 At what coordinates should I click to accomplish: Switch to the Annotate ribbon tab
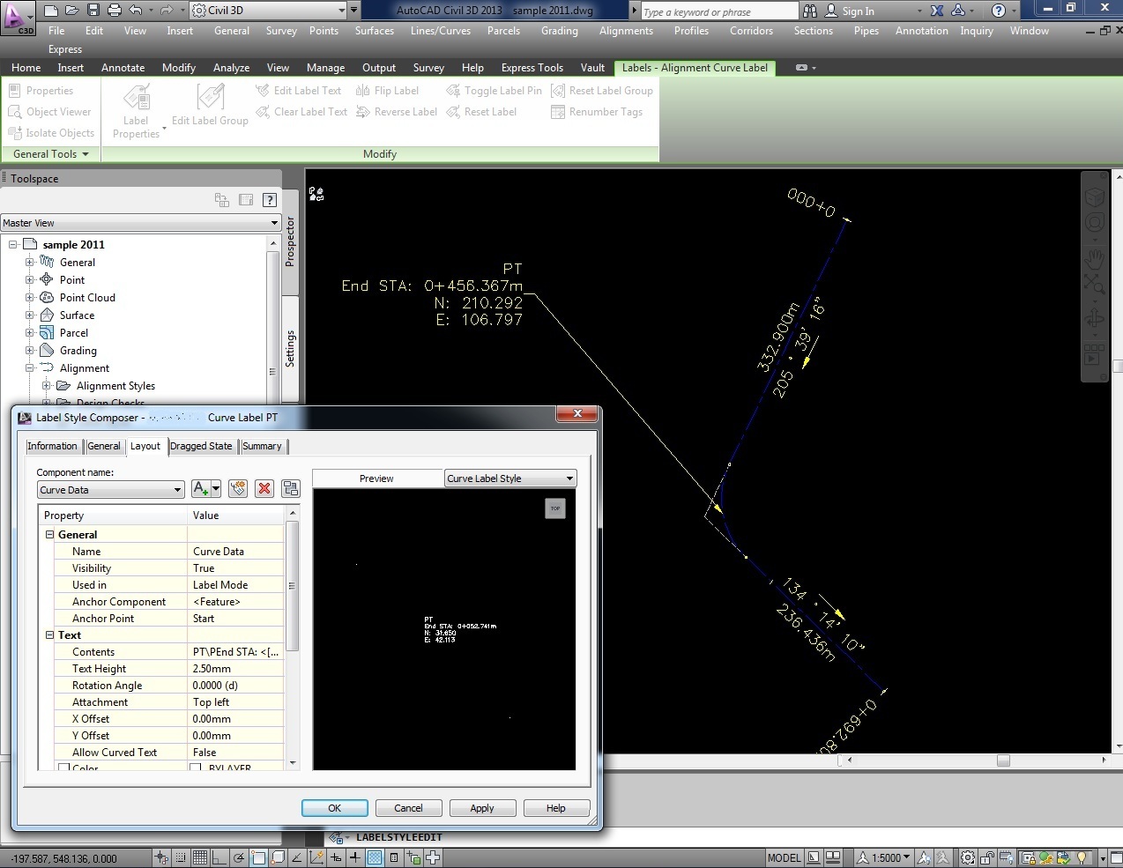(123, 68)
